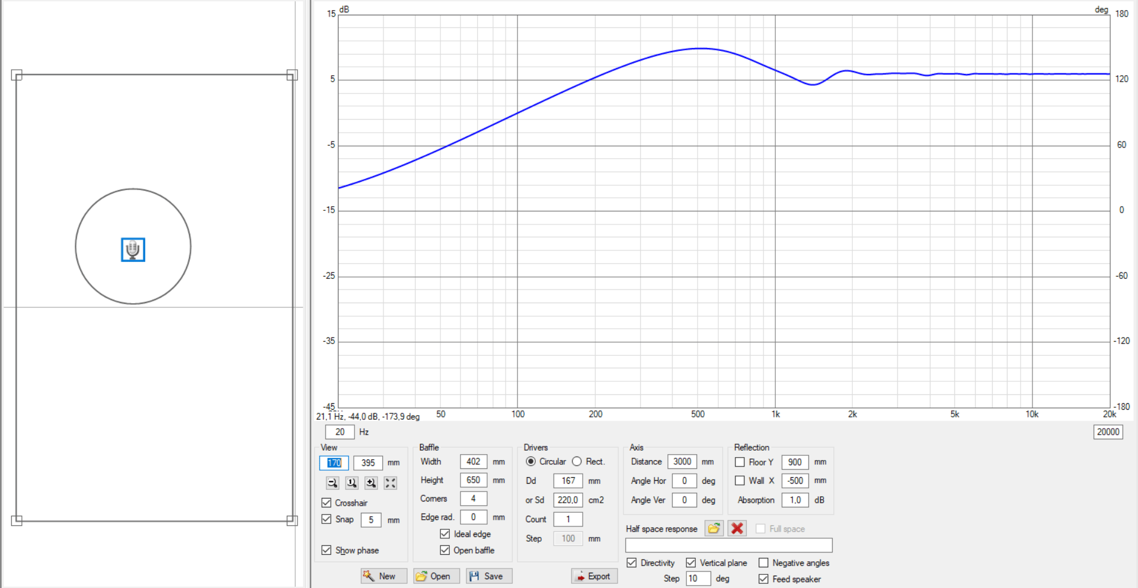Toggle the Vertical plane checkbox
The height and width of the screenshot is (588, 1138).
tap(691, 563)
